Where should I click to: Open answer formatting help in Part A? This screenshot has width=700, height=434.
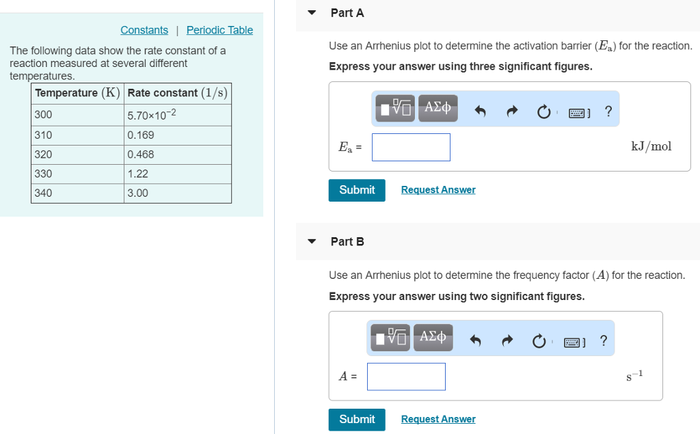point(608,111)
